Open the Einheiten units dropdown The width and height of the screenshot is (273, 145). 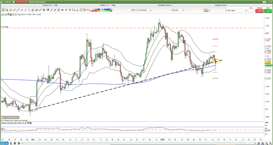[x=145, y=10]
